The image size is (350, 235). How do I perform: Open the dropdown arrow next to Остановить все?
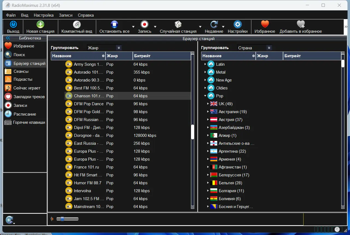[x=133, y=27]
